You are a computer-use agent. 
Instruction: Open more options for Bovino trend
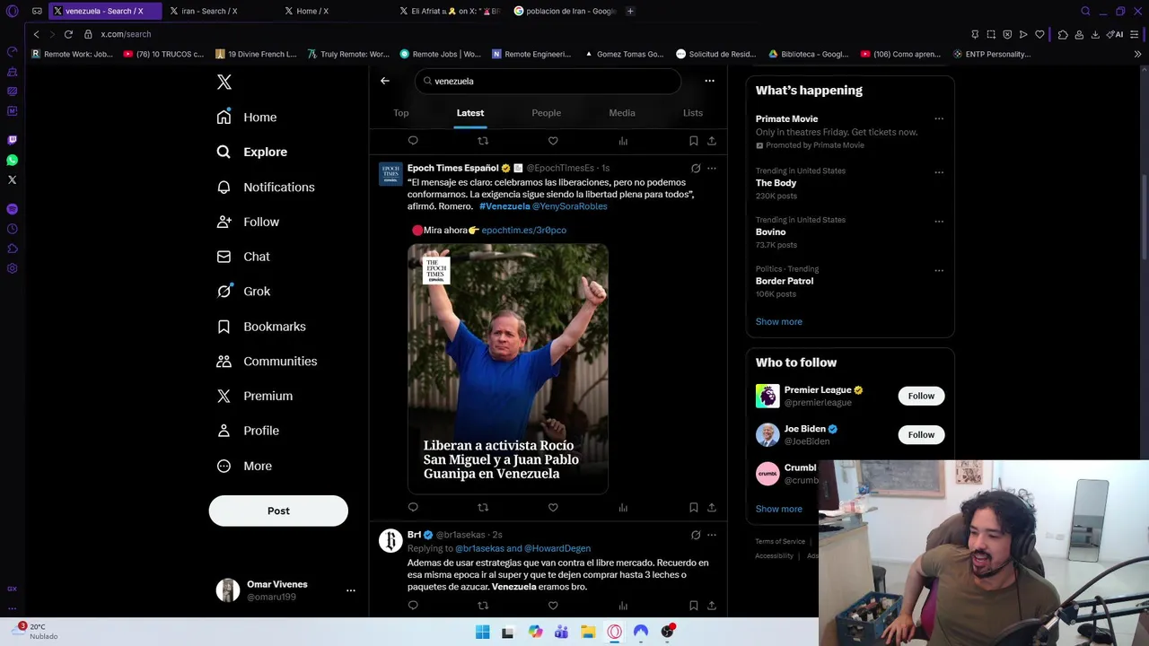pyautogui.click(x=939, y=222)
